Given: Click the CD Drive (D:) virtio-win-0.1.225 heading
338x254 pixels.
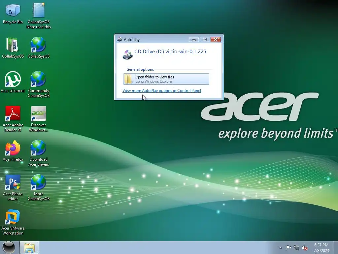Looking at the screenshot, I should tap(170, 51).
